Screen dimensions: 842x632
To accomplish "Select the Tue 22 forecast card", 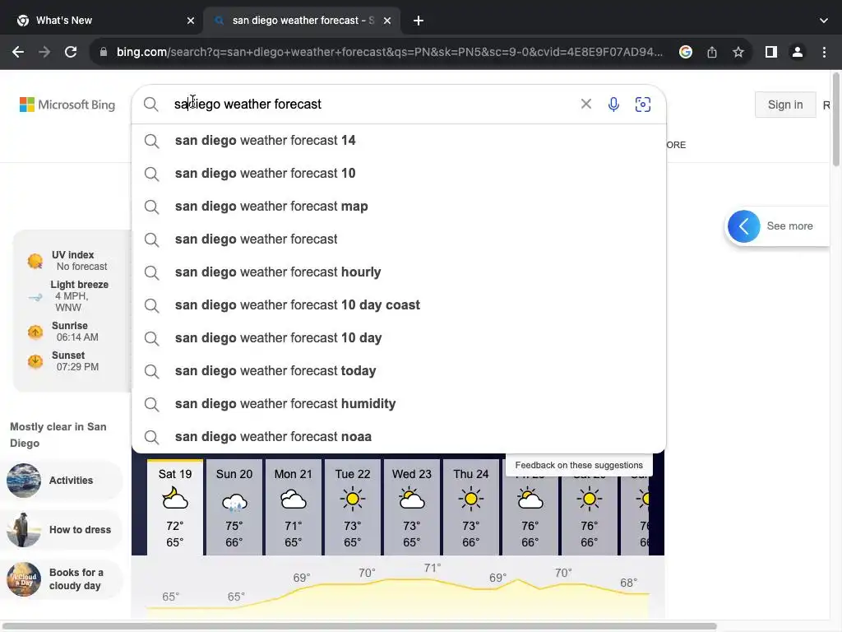I will click(x=352, y=507).
